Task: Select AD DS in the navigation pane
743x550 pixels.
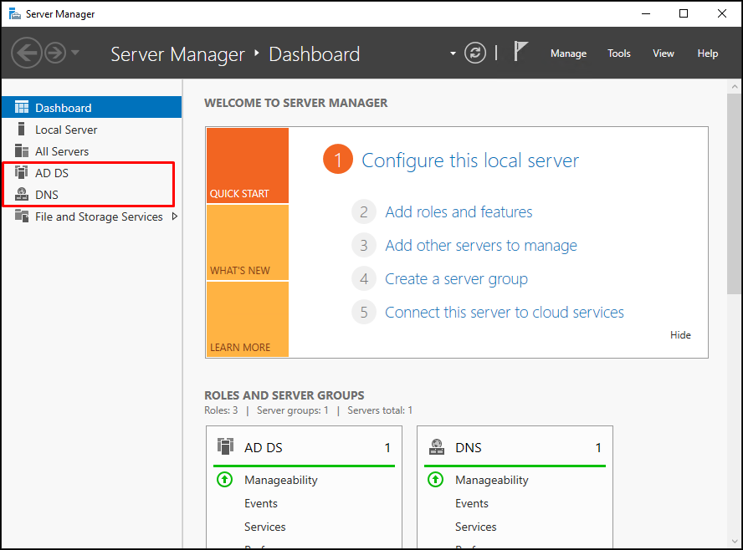Action: [92, 173]
